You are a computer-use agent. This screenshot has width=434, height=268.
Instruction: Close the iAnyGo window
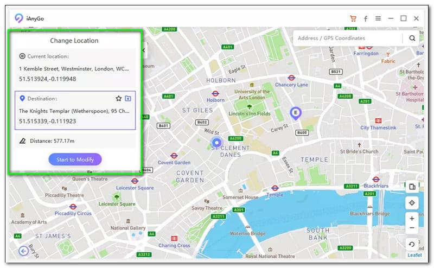pyautogui.click(x=416, y=18)
